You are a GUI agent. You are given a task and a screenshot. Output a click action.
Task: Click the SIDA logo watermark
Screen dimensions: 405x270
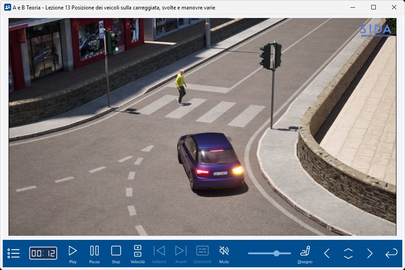tap(375, 30)
